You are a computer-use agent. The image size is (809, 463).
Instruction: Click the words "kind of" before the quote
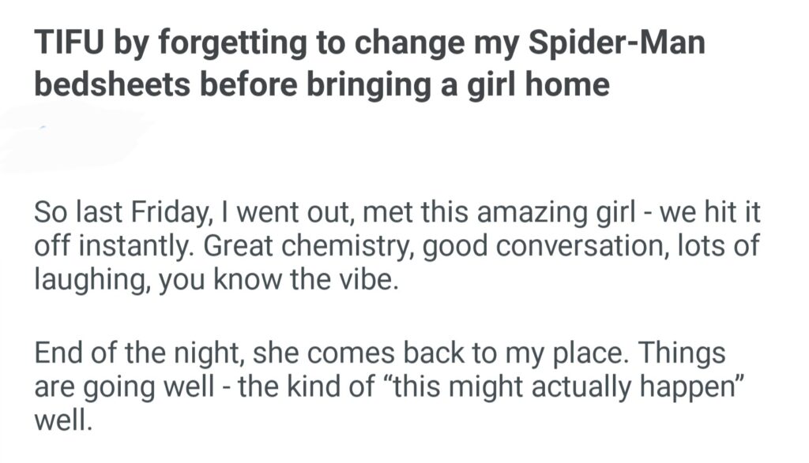(x=334, y=385)
